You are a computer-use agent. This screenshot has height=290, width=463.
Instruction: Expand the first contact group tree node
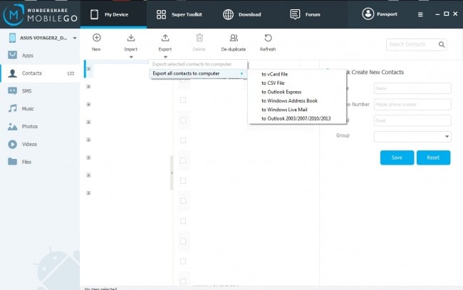pos(88,69)
